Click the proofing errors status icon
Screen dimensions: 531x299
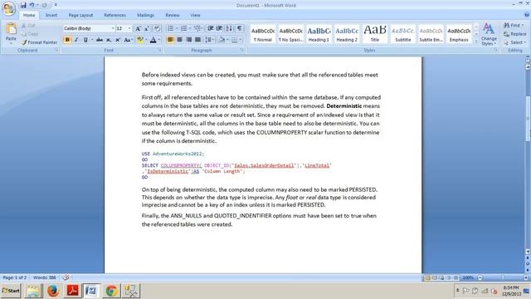pyautogui.click(x=66, y=277)
